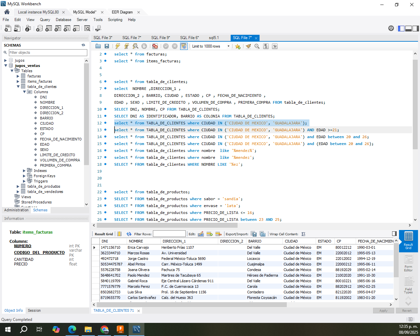The width and height of the screenshot is (420, 336).
Task: Create a new schema icon
Action: (39, 29)
